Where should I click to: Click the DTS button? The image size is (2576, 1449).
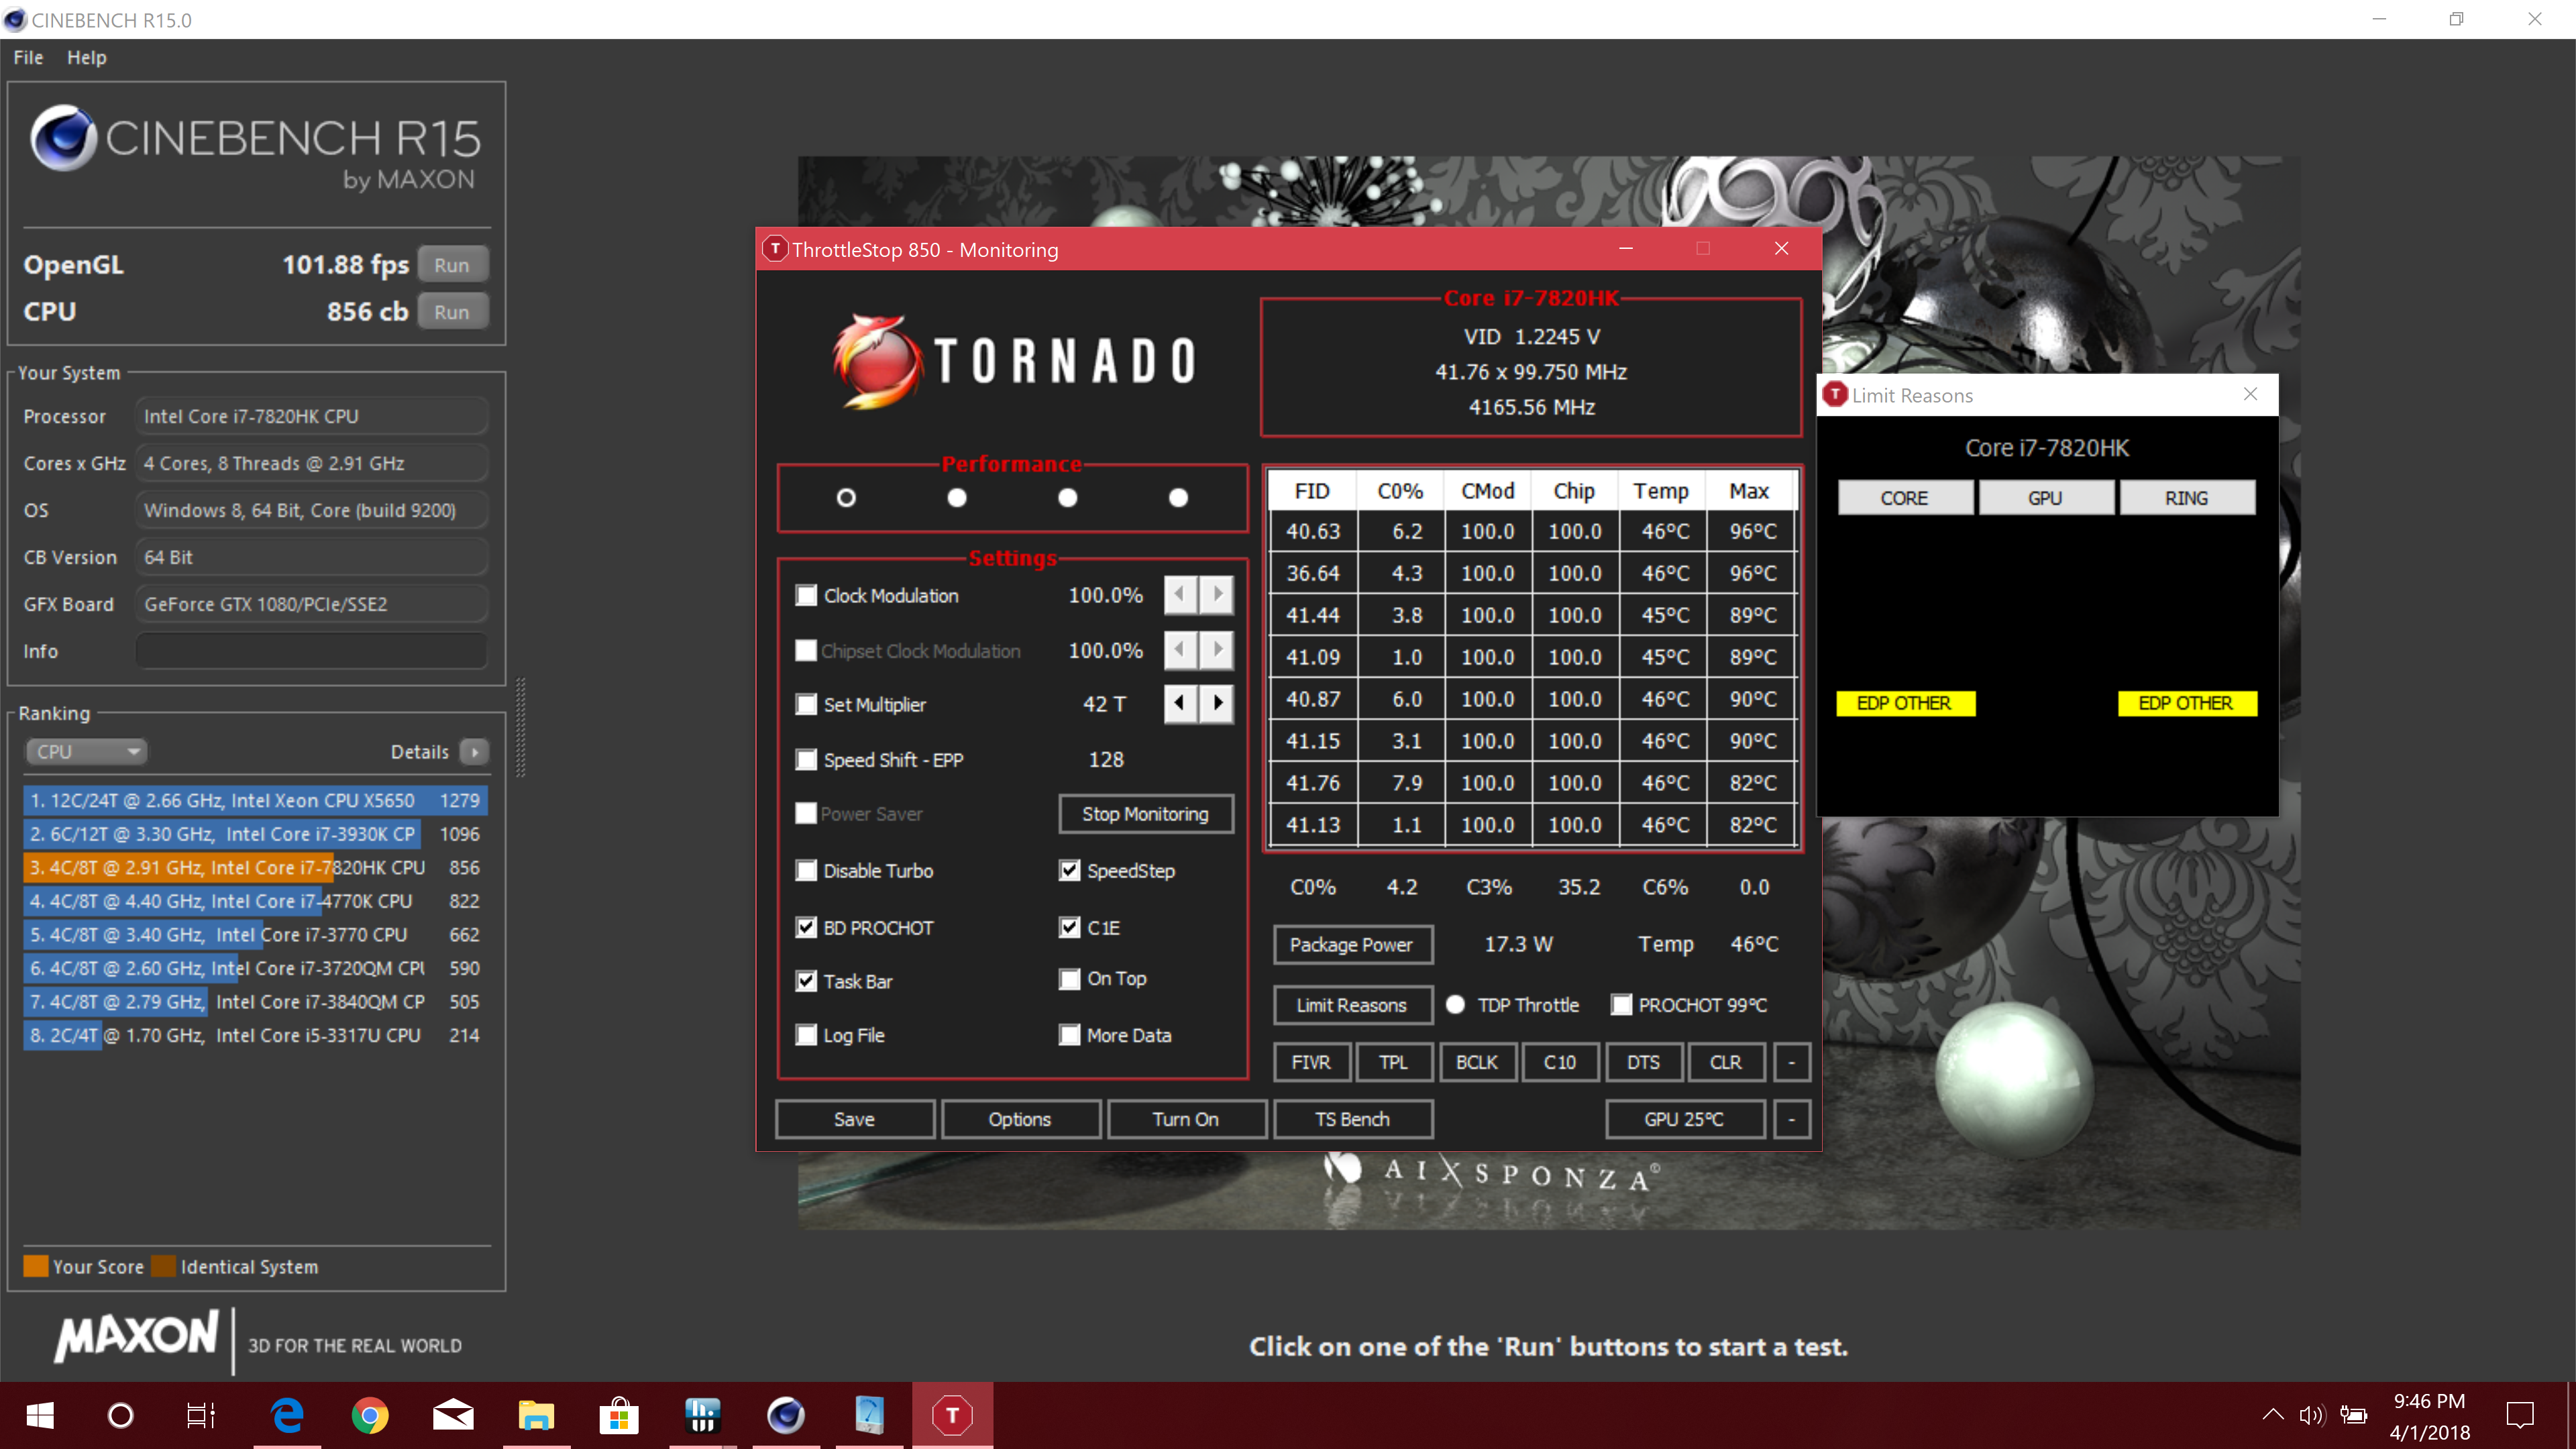tap(1643, 1062)
